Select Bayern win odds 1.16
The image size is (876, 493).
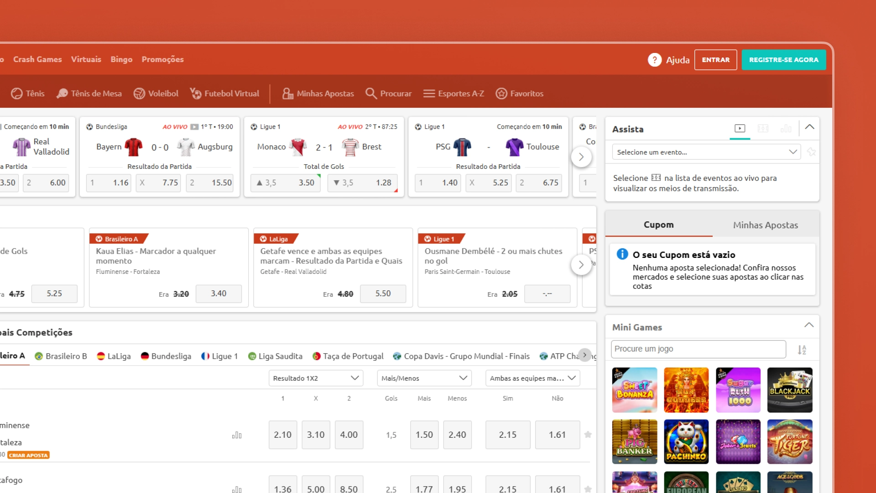pos(109,183)
